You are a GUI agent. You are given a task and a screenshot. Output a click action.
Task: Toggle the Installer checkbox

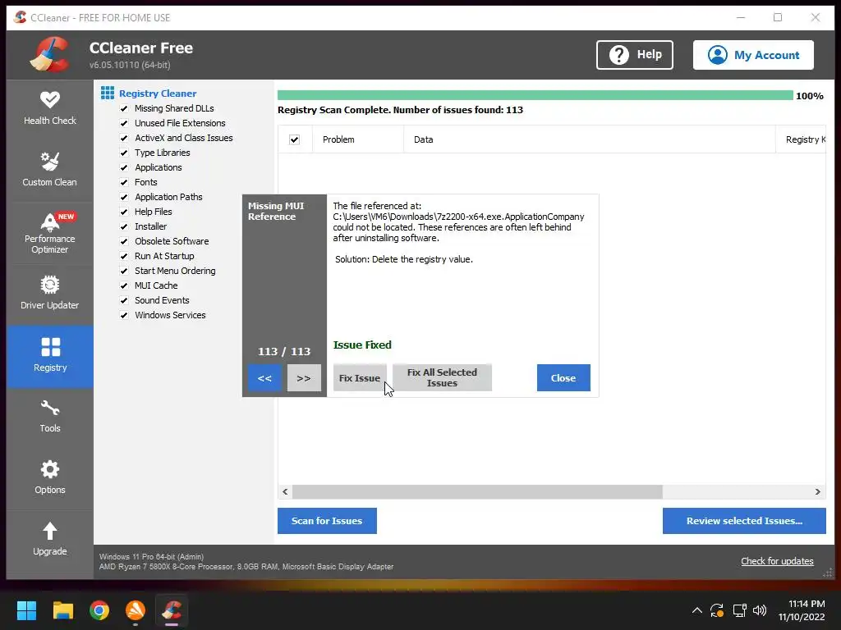click(x=124, y=226)
